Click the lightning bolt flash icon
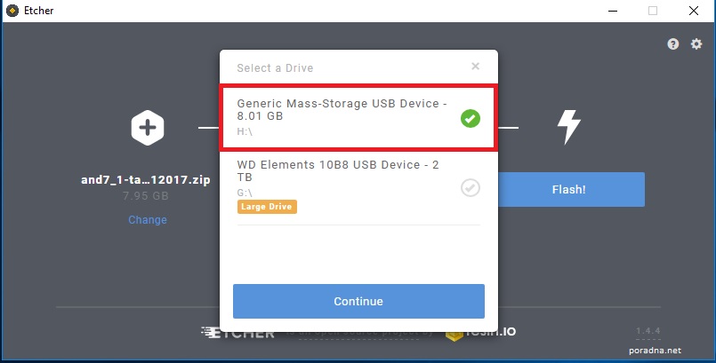This screenshot has width=716, height=363. click(x=568, y=128)
